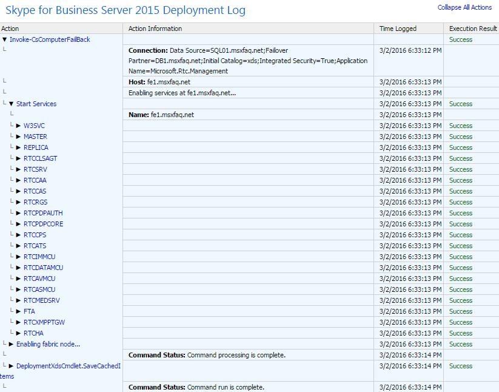Expand the RTCHA row arrow
The height and width of the screenshot is (392, 499).
[x=18, y=333]
